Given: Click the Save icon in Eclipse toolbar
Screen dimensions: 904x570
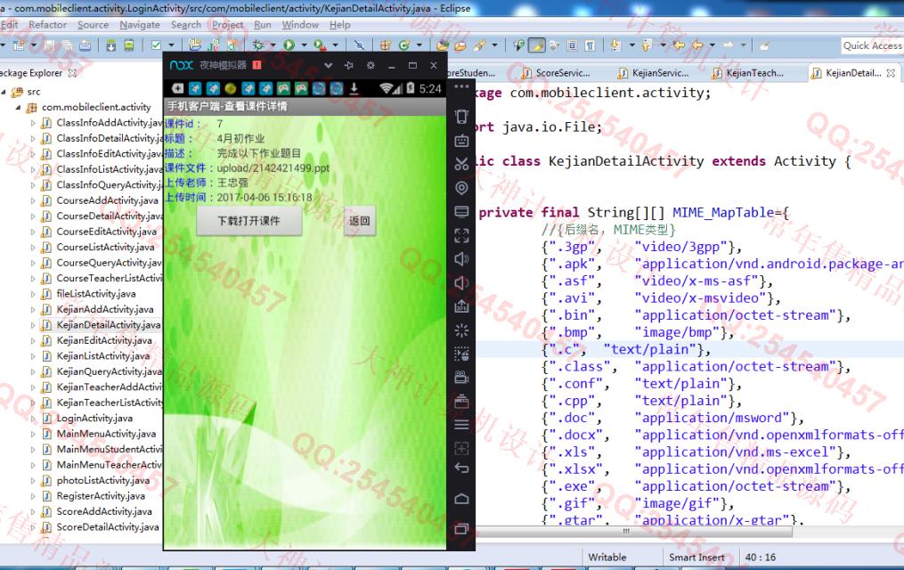Looking at the screenshot, I should tap(50, 45).
